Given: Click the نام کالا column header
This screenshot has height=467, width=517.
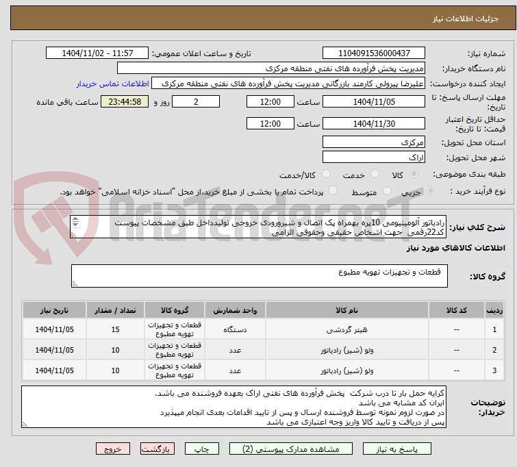Looking at the screenshot, I should [347, 310].
